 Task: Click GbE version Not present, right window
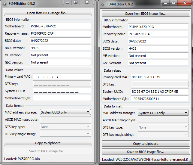point(158,63)
